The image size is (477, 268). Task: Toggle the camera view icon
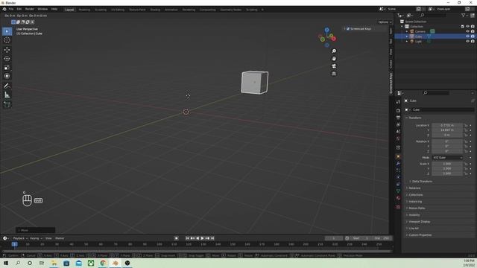[334, 66]
